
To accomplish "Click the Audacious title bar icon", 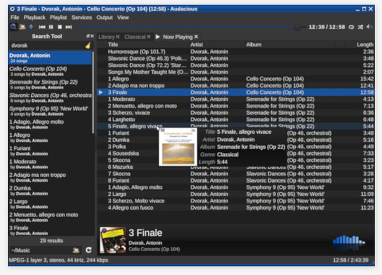I will [x=12, y=9].
